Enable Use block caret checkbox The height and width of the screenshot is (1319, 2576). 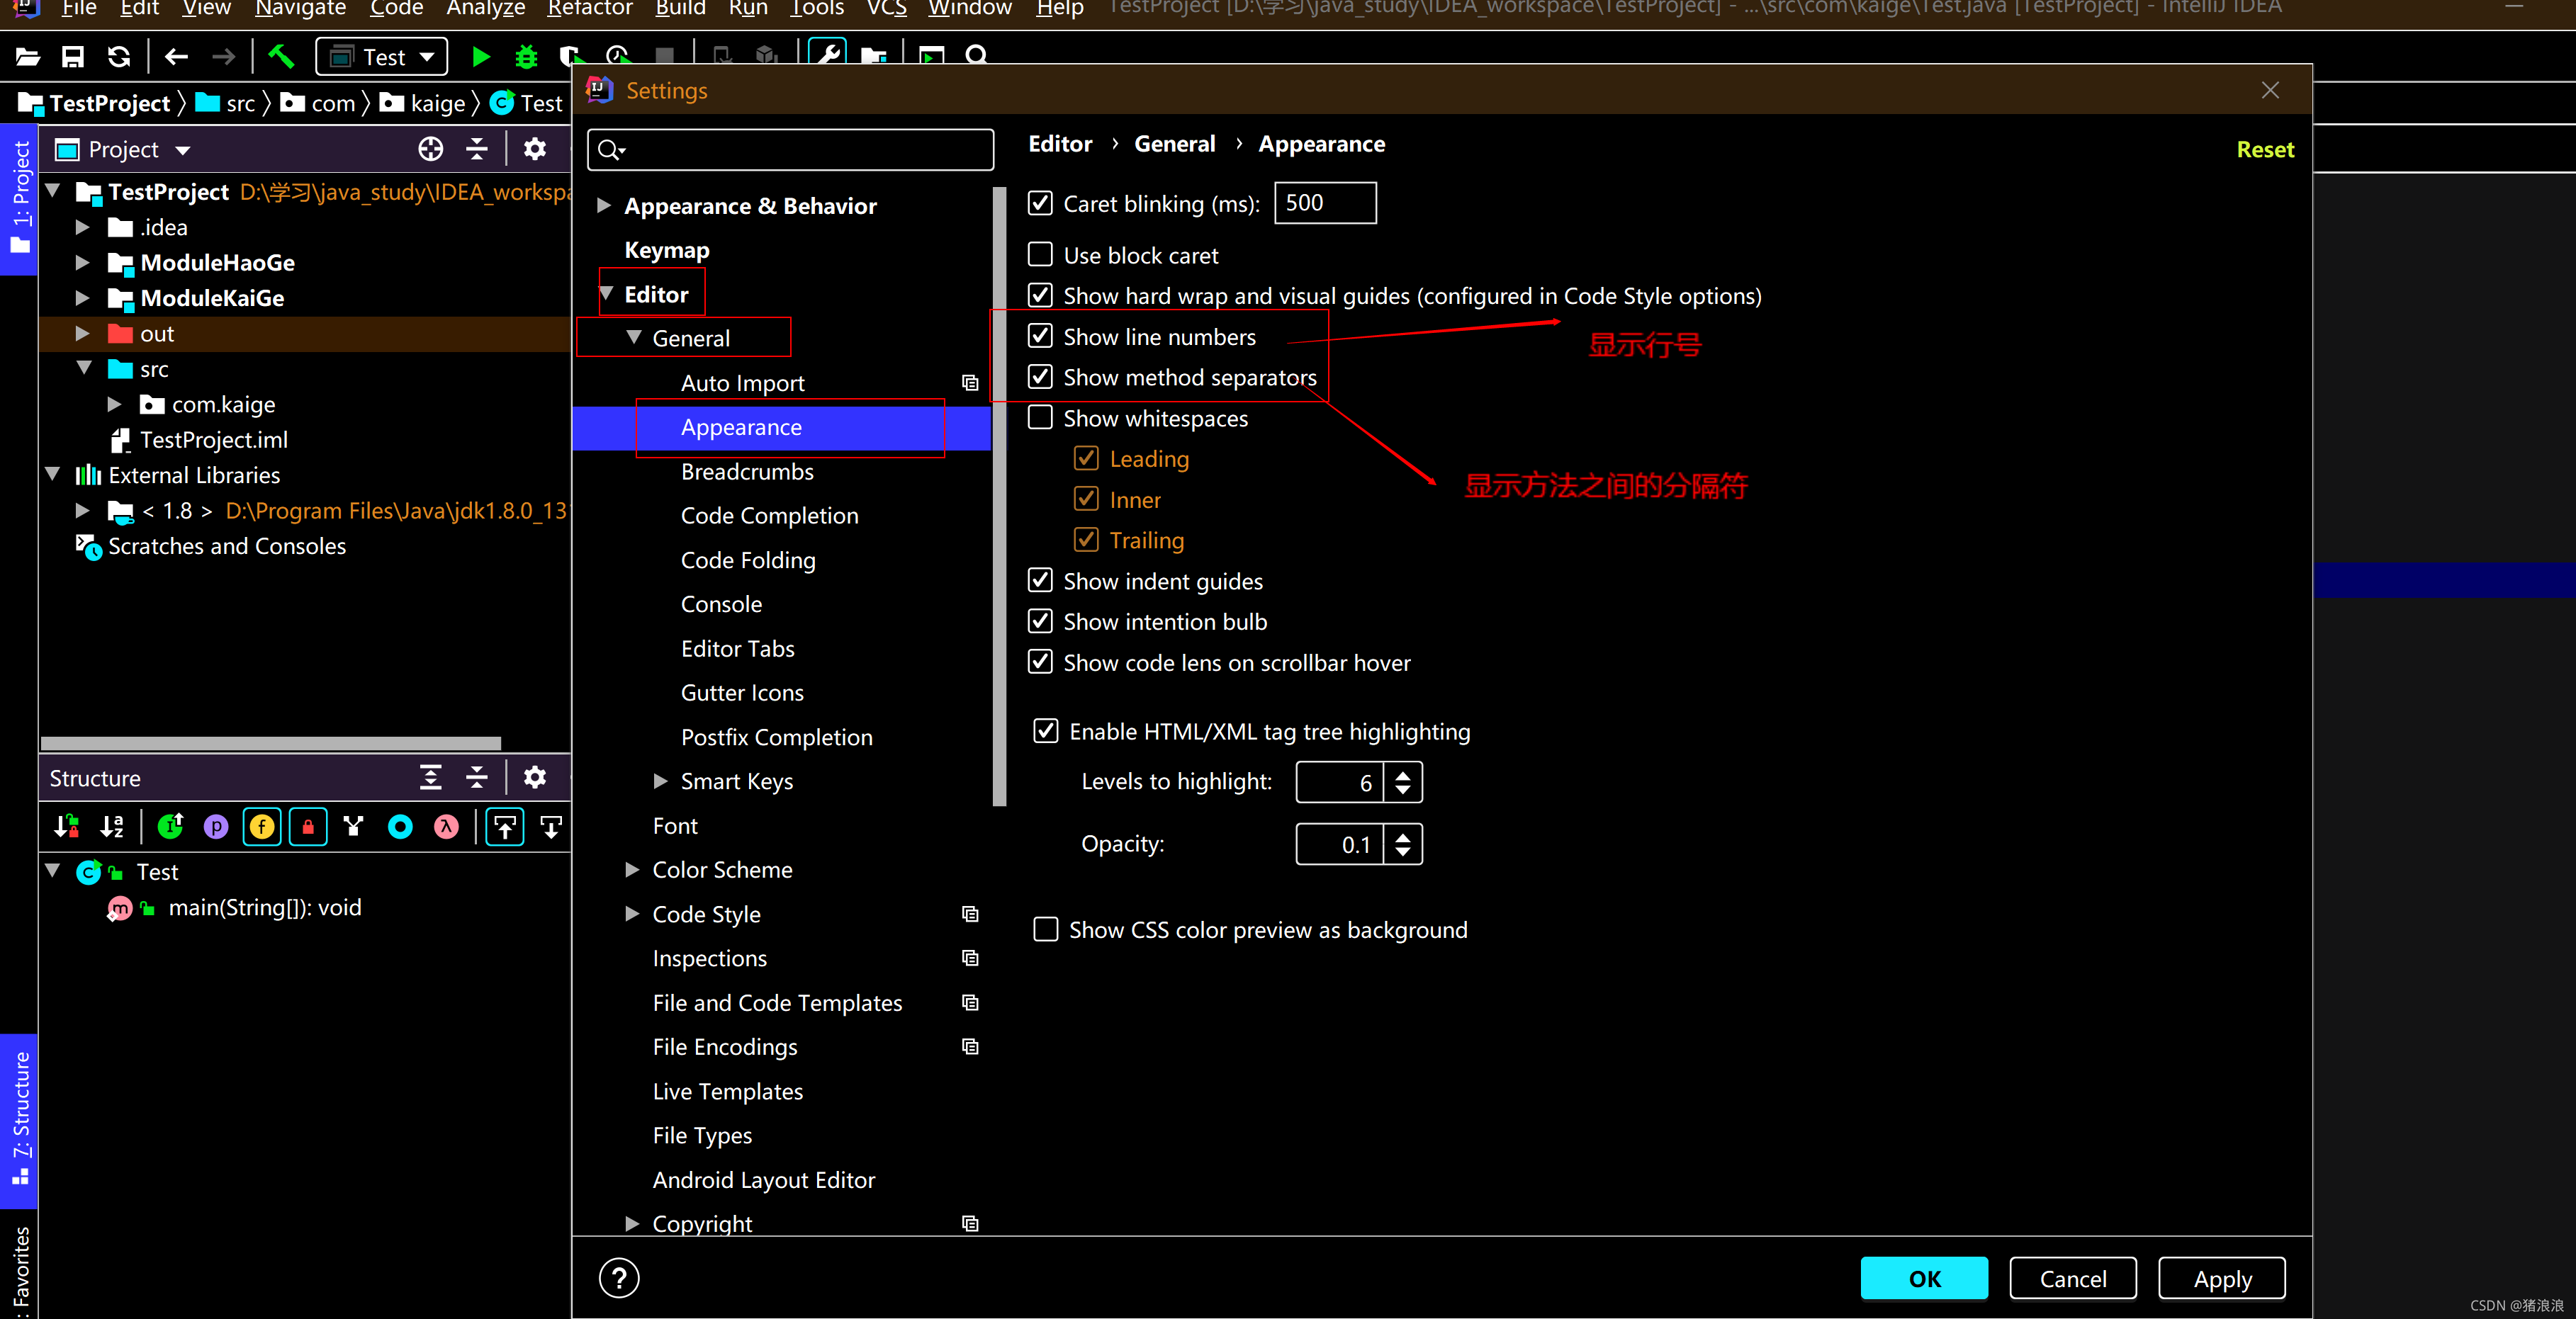[1040, 255]
